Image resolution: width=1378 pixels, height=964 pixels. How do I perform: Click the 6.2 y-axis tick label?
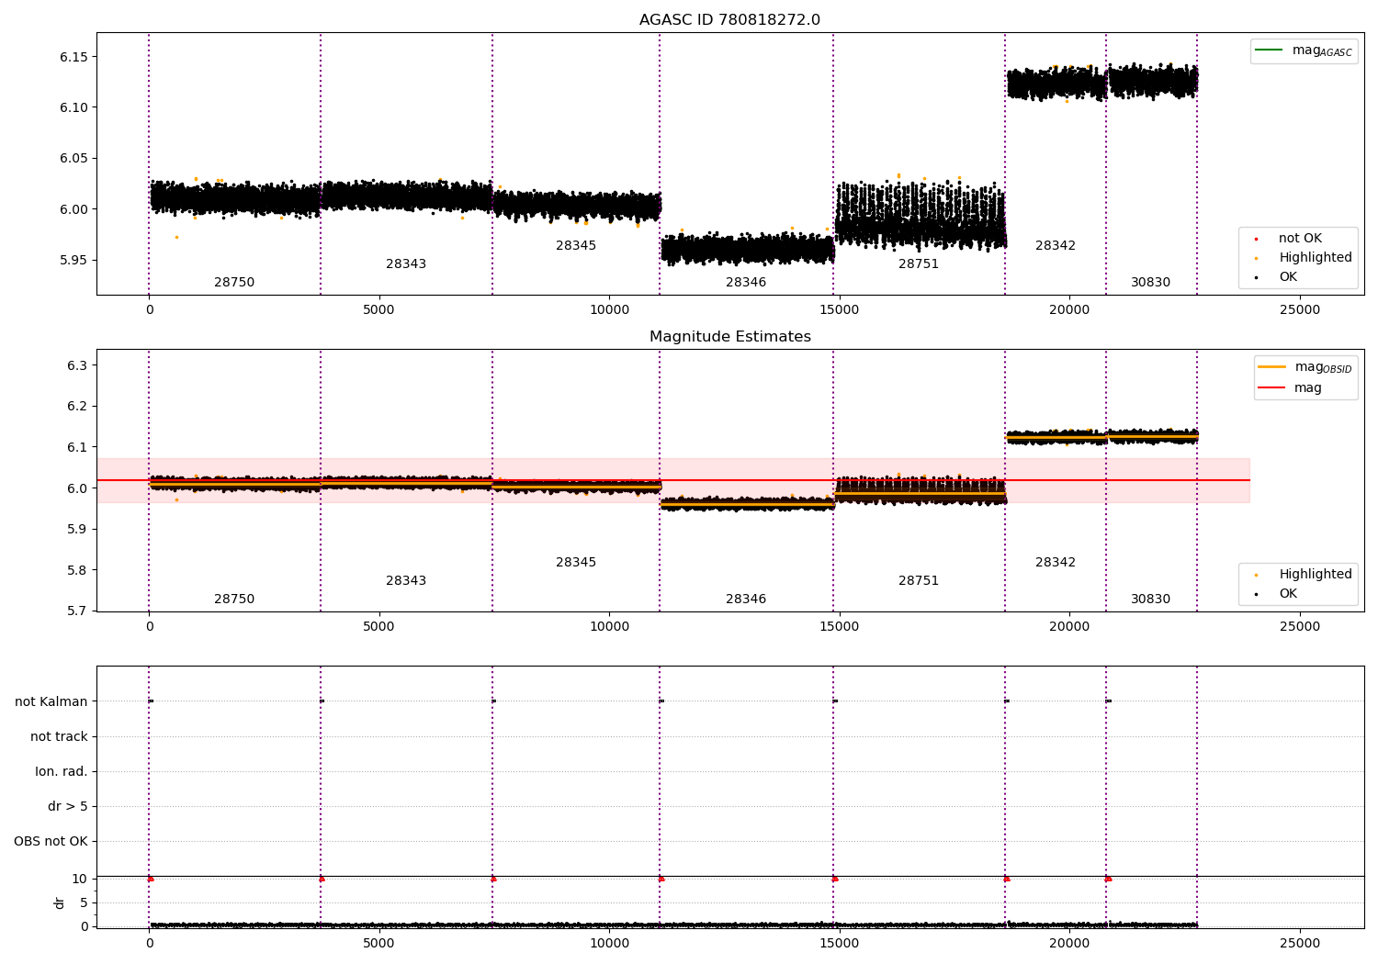tap(77, 407)
